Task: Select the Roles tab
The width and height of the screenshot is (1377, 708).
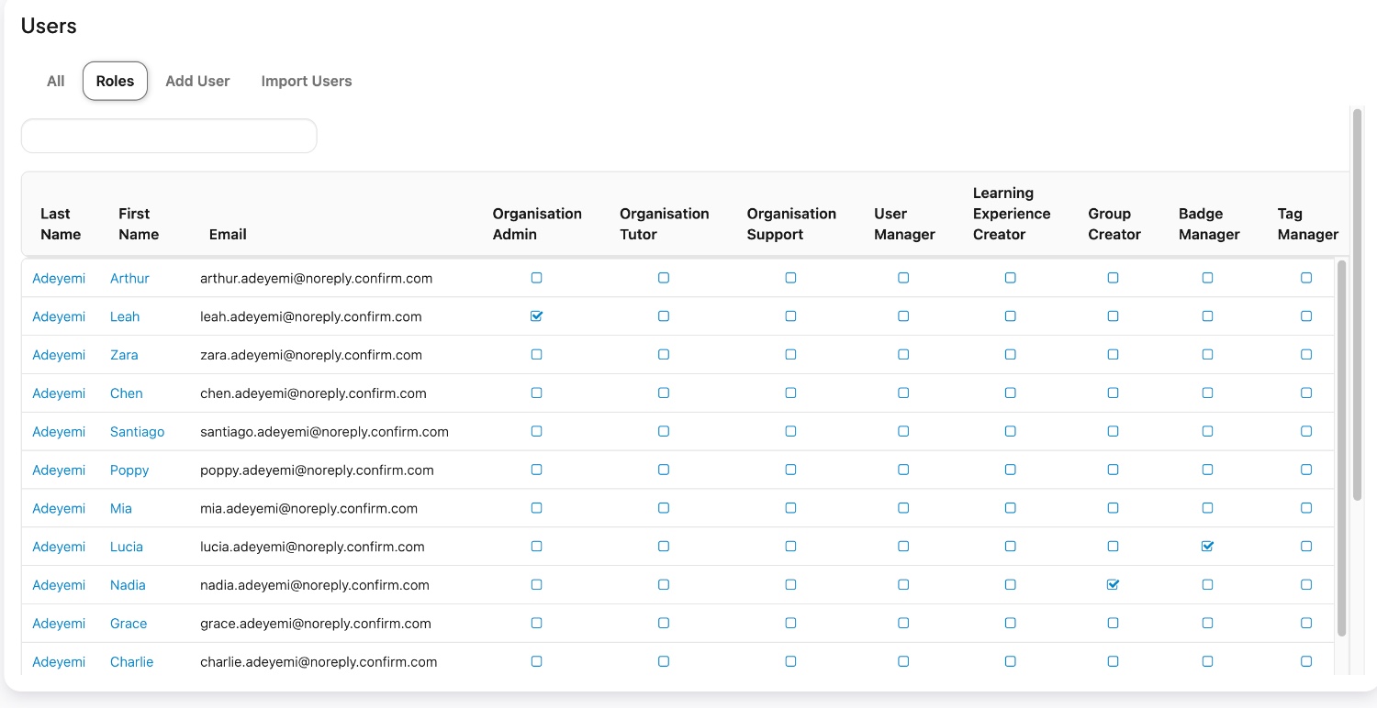Action: tap(115, 81)
